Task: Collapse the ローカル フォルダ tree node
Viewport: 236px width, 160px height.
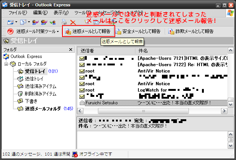Action: pos(6,64)
